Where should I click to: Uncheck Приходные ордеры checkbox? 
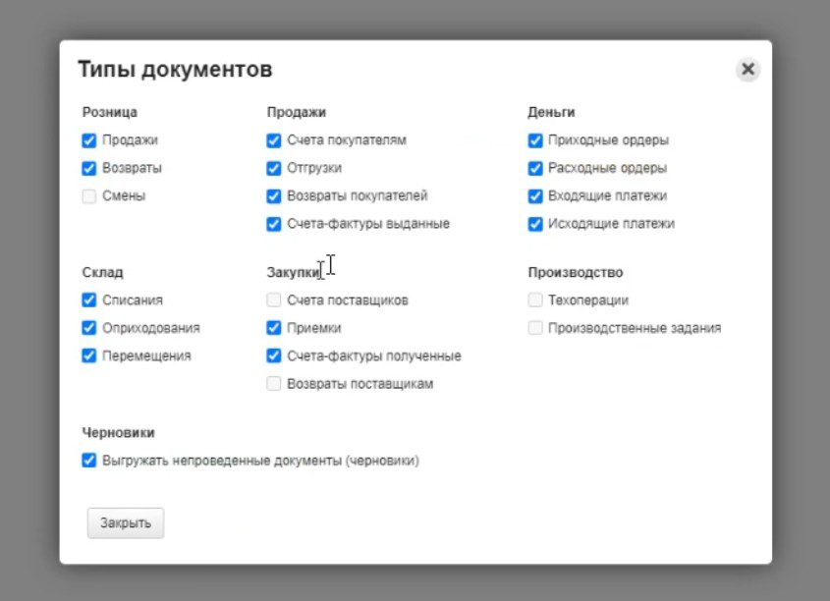tap(535, 140)
